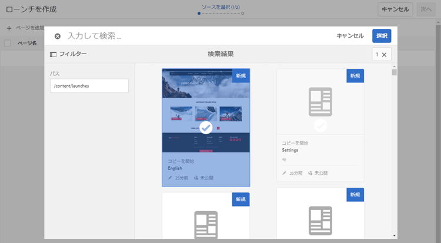Clear the search field with the X icon
The height and width of the screenshot is (243, 441).
58,36
